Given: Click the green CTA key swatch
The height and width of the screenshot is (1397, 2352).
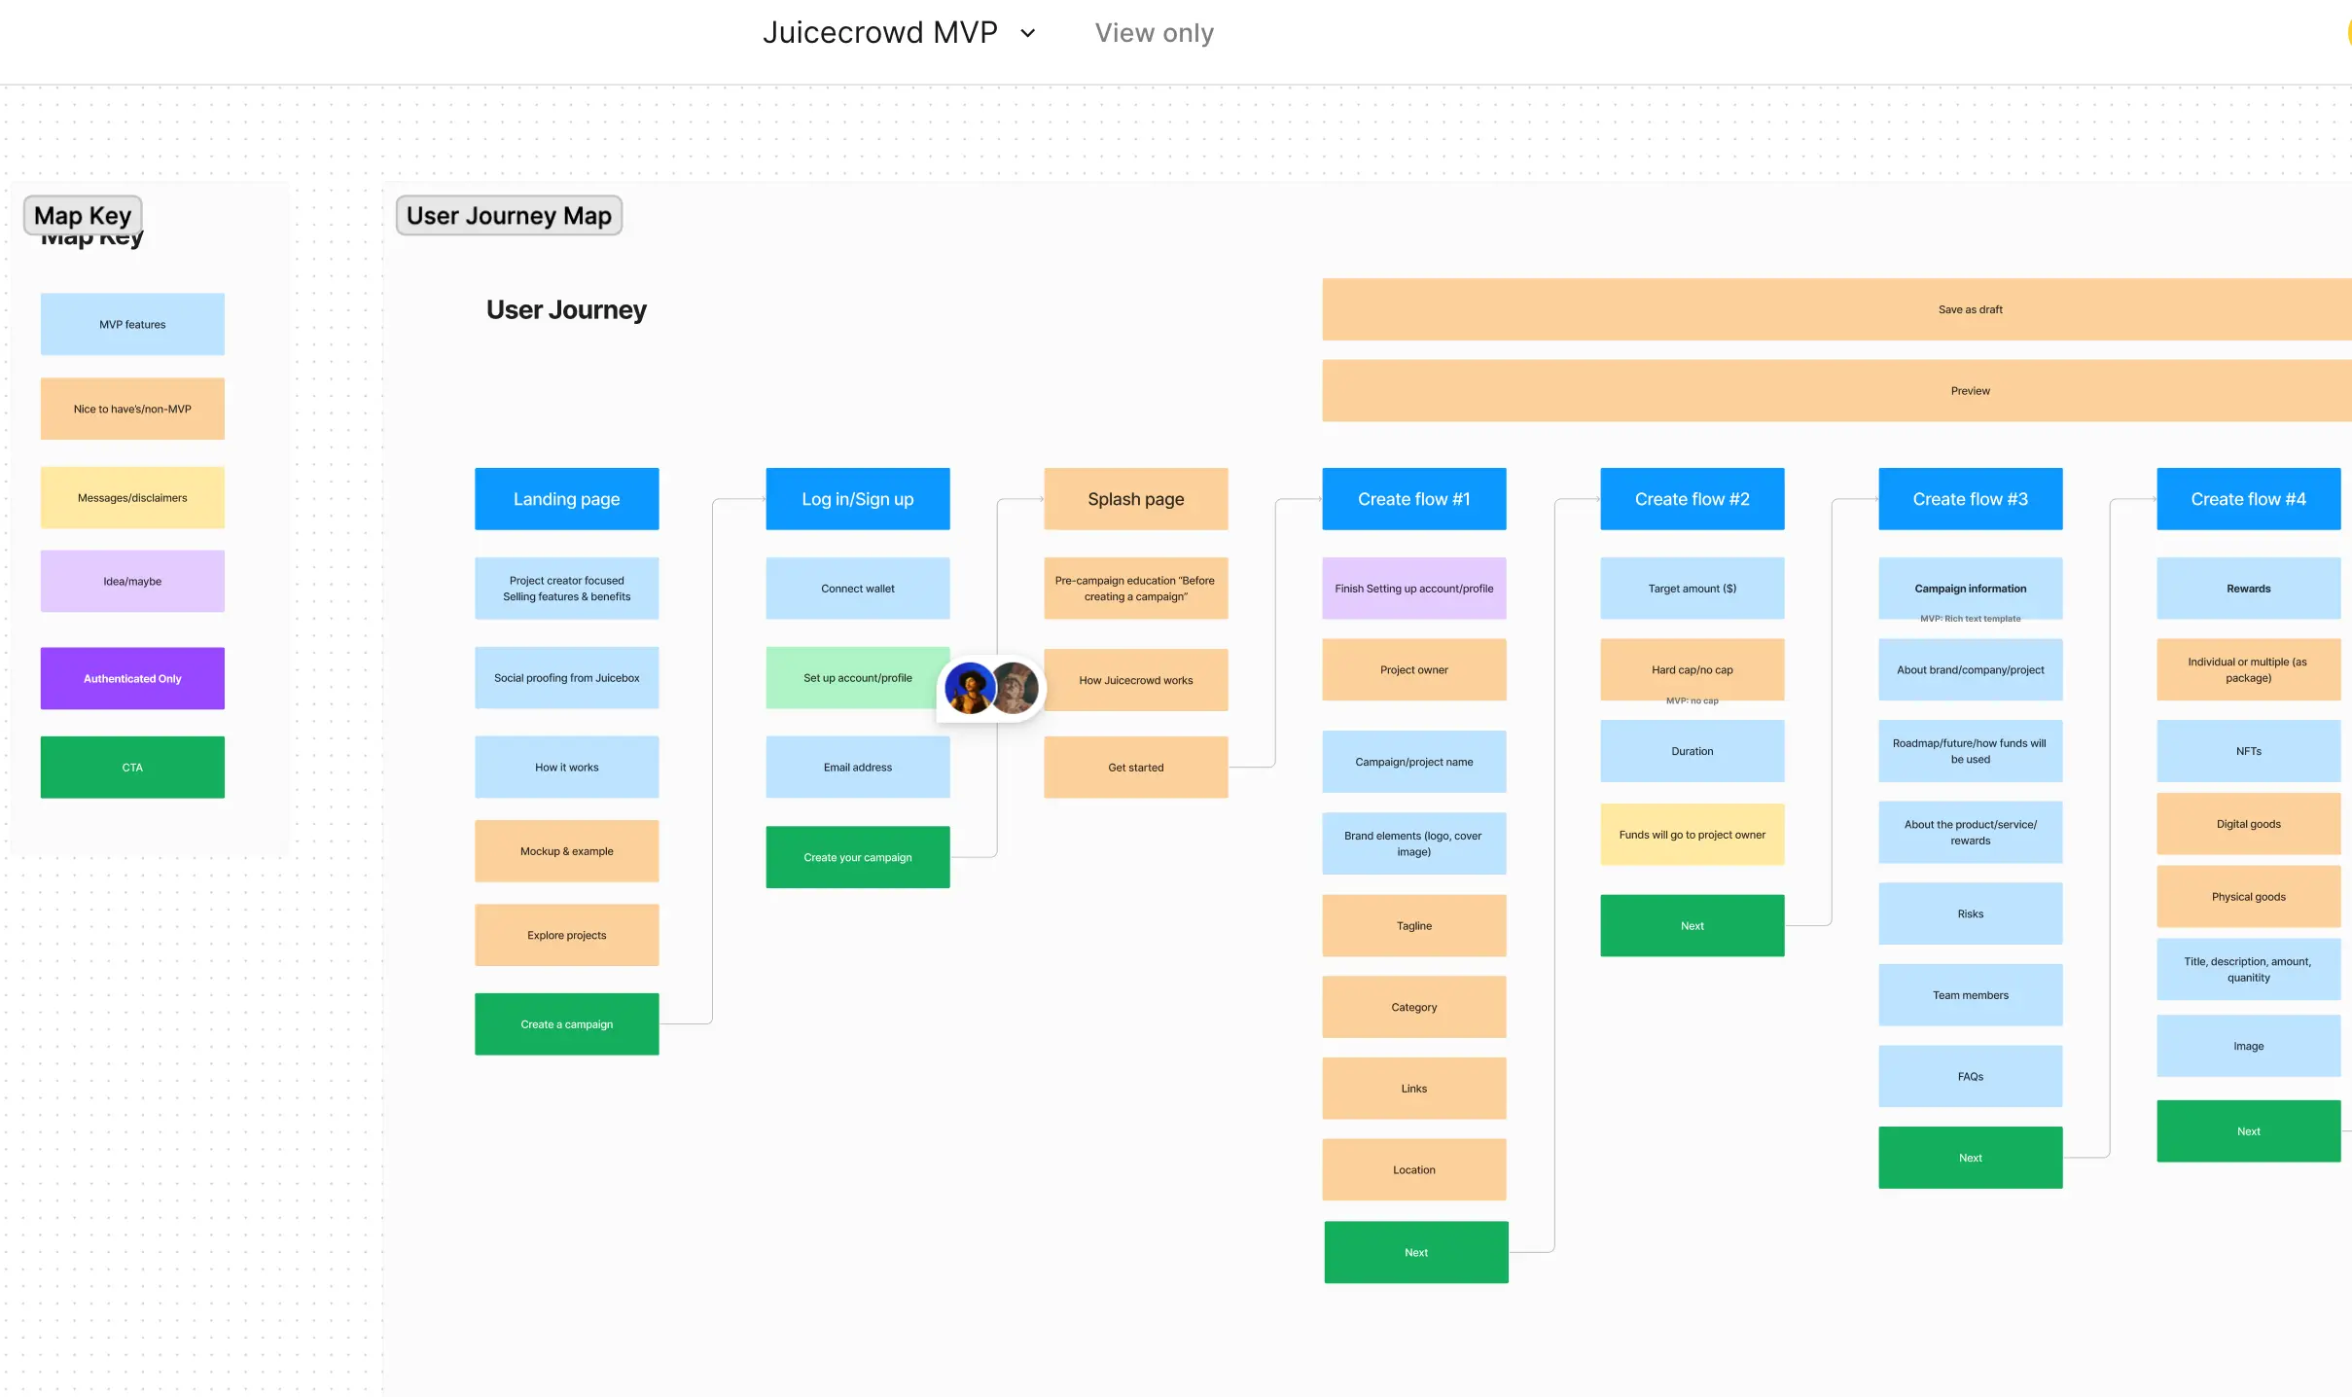Looking at the screenshot, I should (x=132, y=768).
